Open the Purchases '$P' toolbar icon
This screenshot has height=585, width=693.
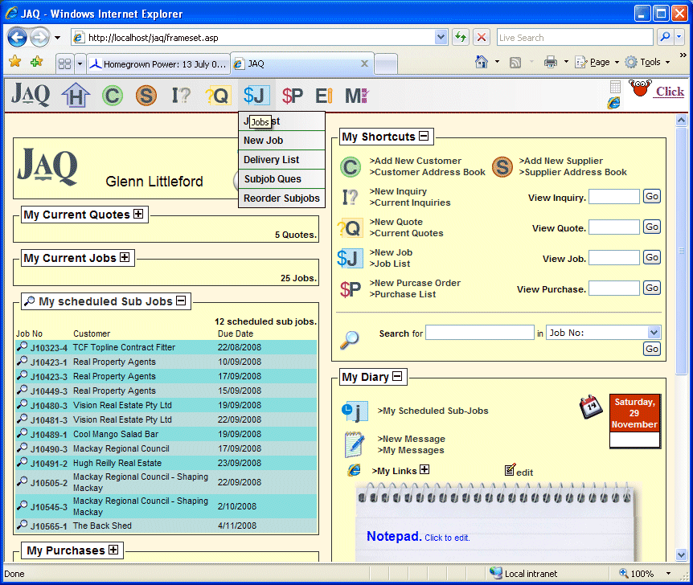[293, 96]
